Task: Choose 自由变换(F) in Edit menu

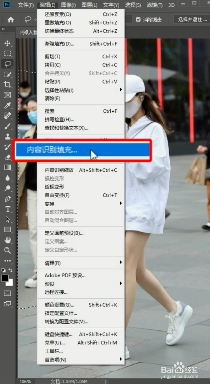Action: [x=81, y=195]
